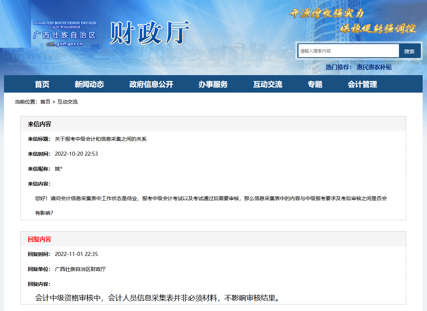This screenshot has height=311, width=427.
Task: Go to 首页 in the main navigation bar
Action: pos(42,84)
